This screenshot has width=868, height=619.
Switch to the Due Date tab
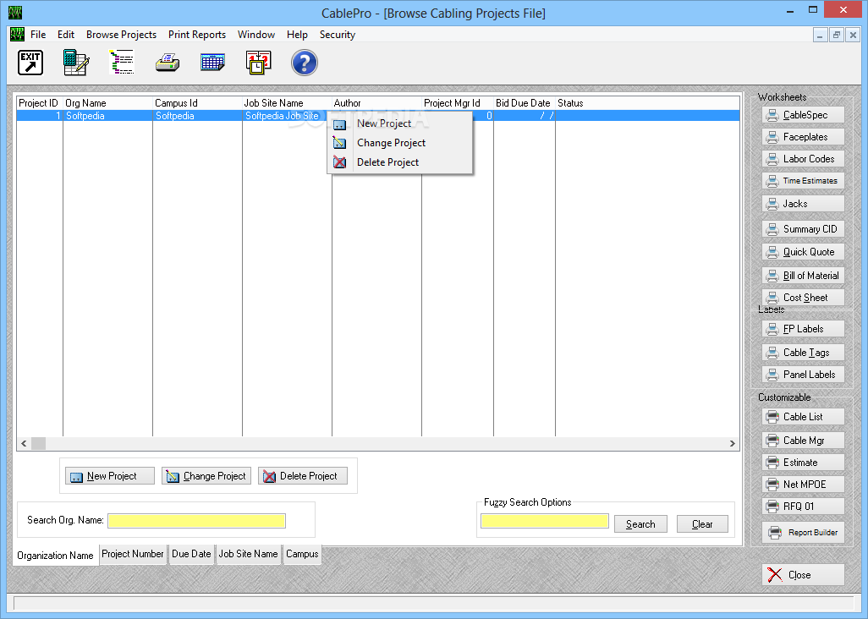pyautogui.click(x=191, y=554)
